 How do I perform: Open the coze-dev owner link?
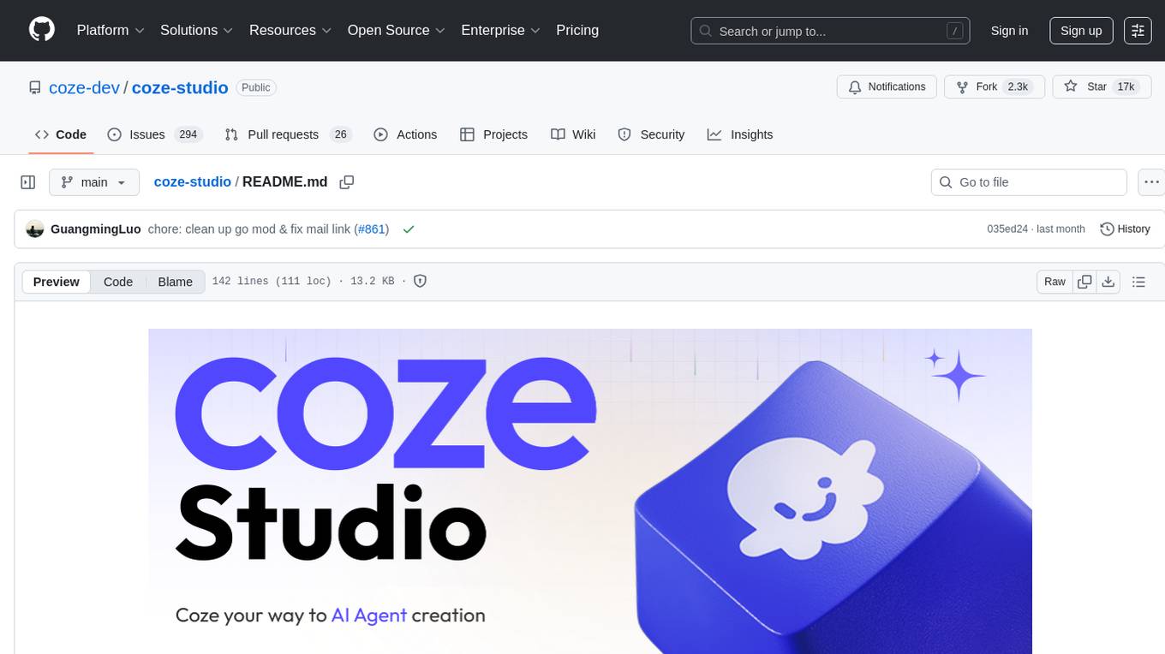(84, 87)
